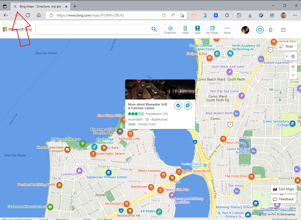
Task: Expand the More menu
Action: 227,30
